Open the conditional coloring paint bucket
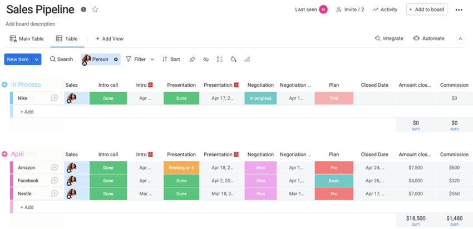Viewport: 473px width, 229px height. 233,59
